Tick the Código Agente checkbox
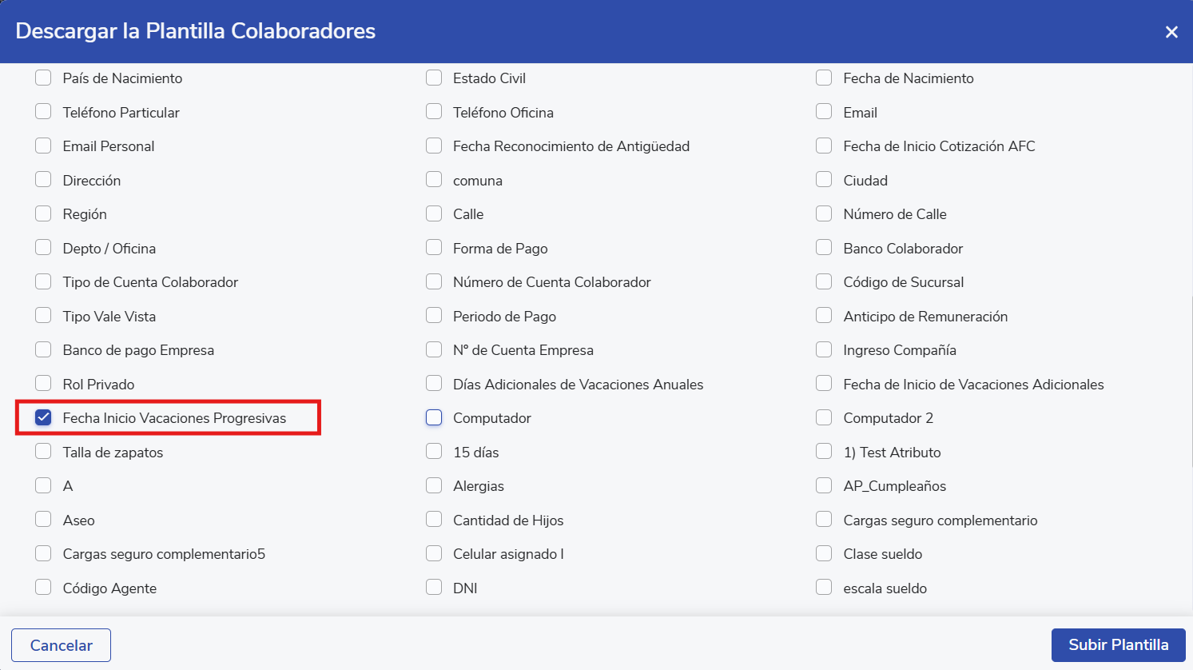The image size is (1193, 670). coord(43,588)
